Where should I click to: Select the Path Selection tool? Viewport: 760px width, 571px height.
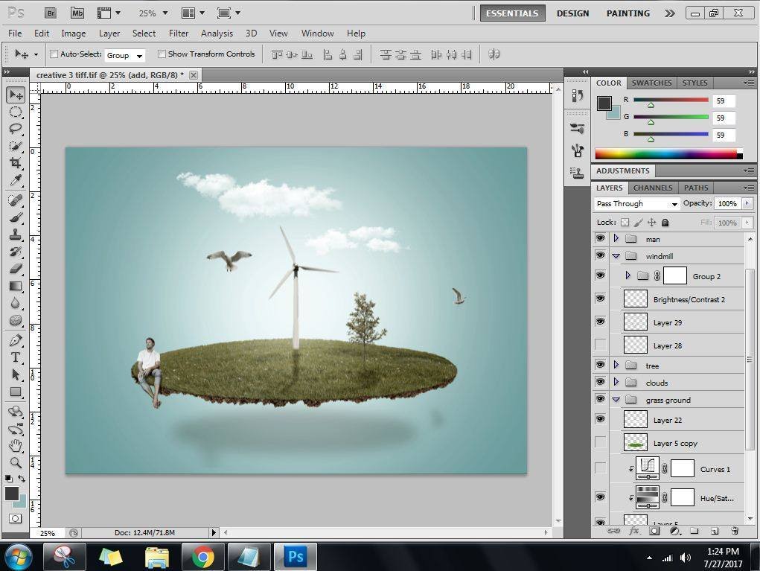pos(16,374)
